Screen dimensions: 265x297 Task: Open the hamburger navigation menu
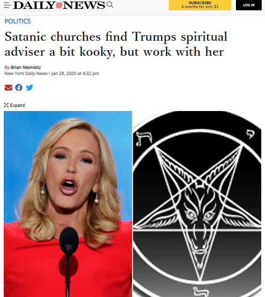tap(7, 5)
